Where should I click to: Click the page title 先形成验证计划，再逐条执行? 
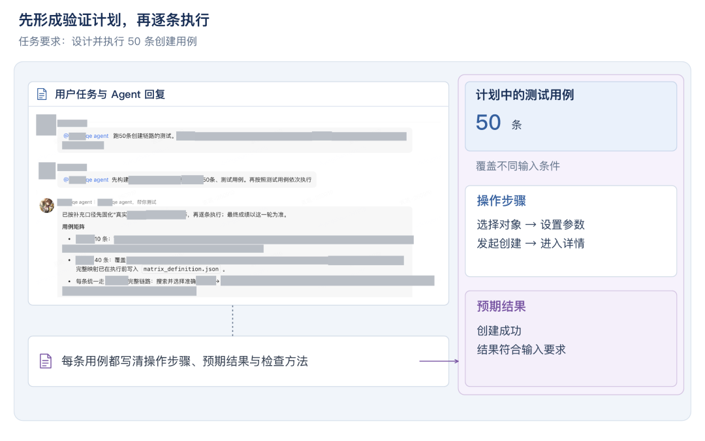114,20
